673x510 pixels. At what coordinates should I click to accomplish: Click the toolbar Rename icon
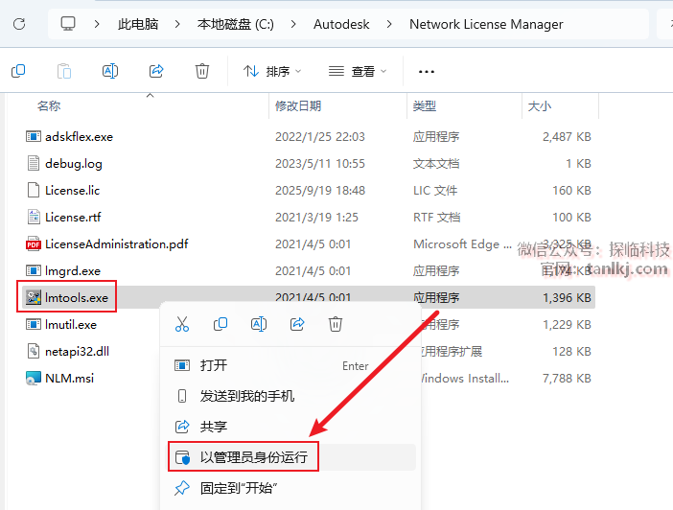point(110,71)
